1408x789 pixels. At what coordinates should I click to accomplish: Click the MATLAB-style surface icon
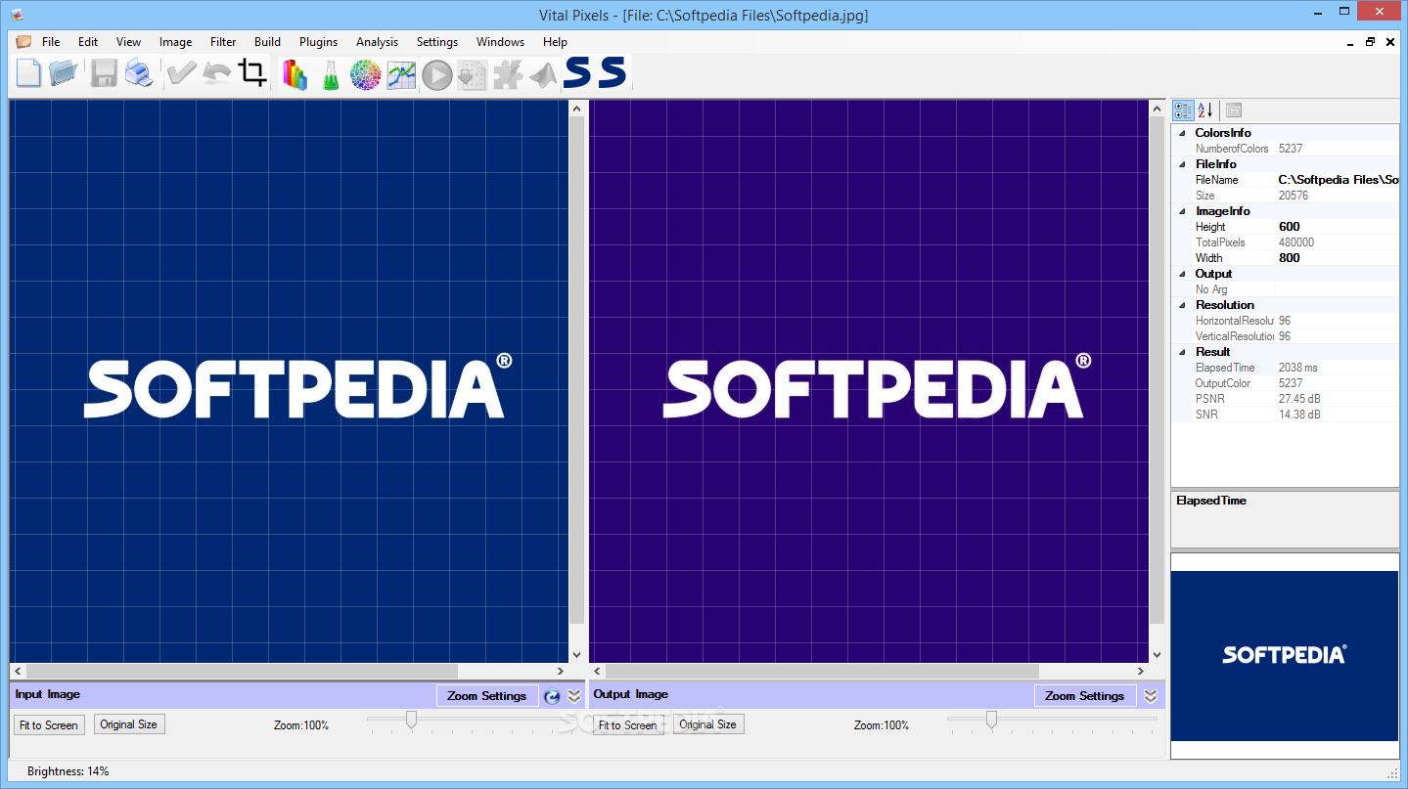pos(543,75)
